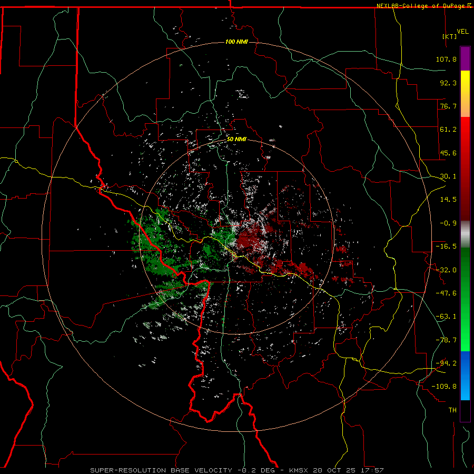Click the TH legend label

click(452, 410)
